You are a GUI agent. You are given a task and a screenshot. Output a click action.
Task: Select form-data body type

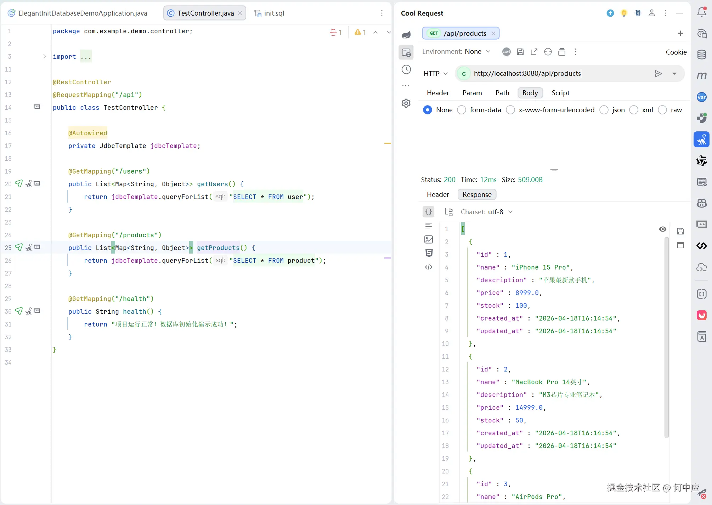(x=462, y=110)
